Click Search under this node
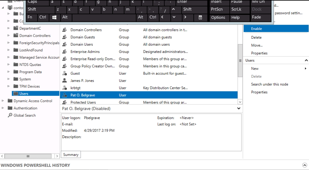Image resolution: width=309 pixels, height=170 pixels. point(269,84)
